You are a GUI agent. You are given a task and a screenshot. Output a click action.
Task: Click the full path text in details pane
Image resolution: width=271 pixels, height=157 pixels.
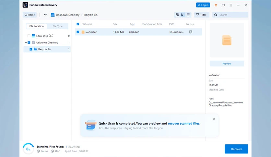pyautogui.click(x=226, y=104)
